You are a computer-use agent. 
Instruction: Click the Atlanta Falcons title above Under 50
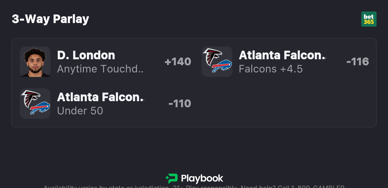click(100, 97)
